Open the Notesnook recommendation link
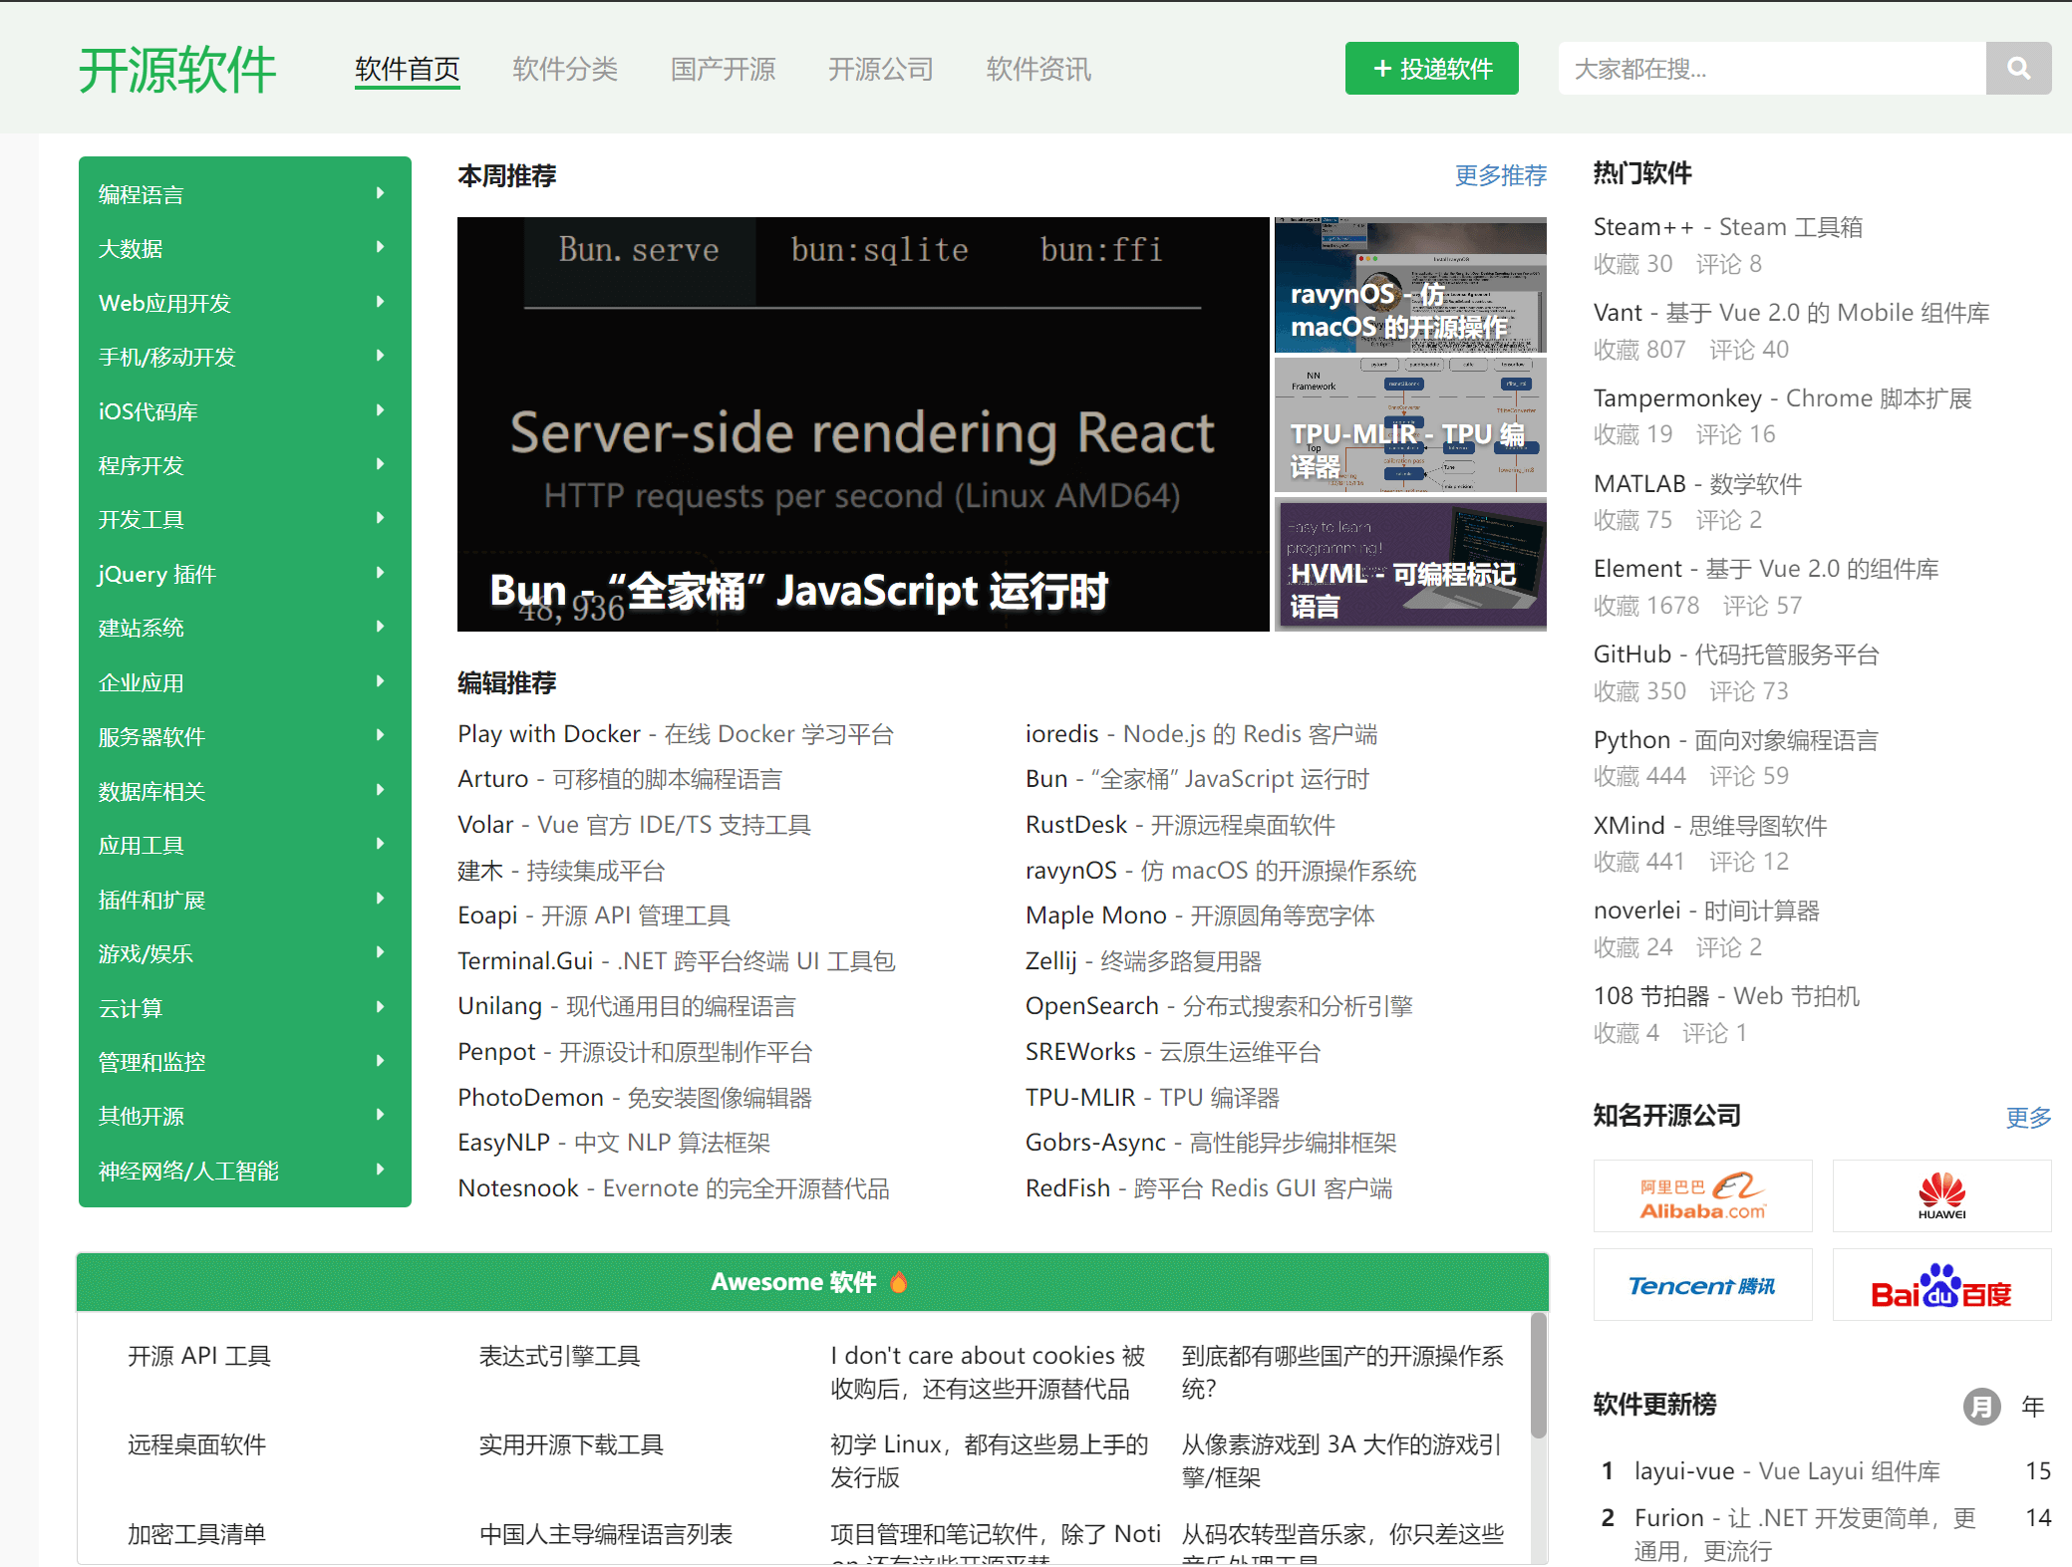The width and height of the screenshot is (2072, 1567). 674,1188
